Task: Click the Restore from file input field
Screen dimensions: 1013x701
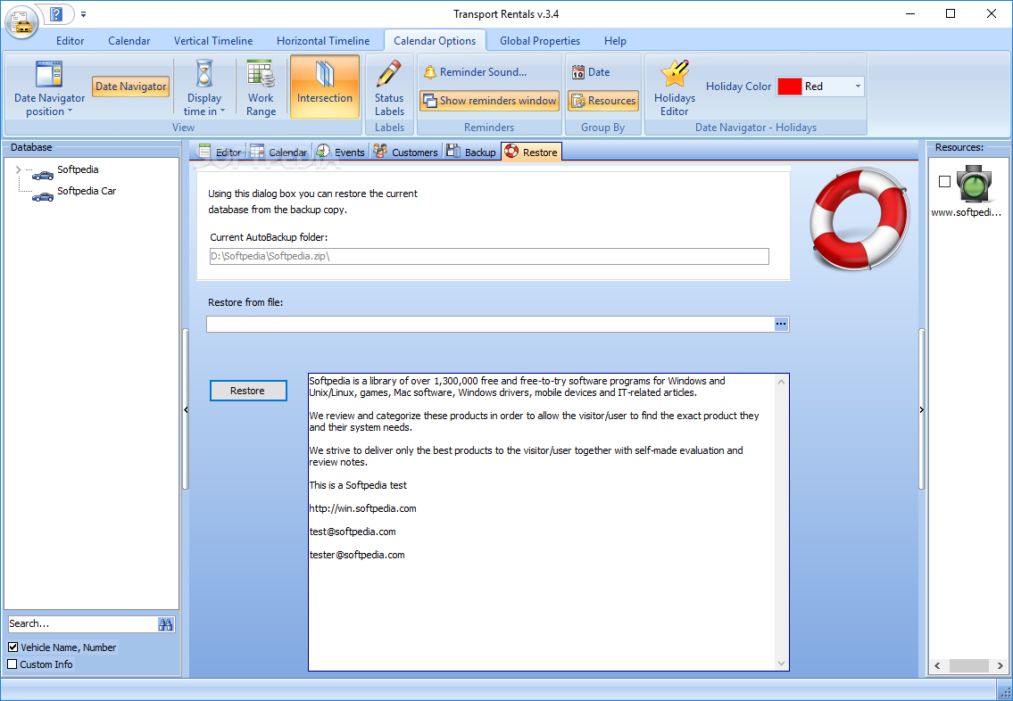Action: point(490,324)
